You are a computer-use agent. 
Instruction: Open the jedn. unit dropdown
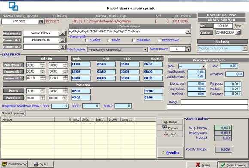203,66
